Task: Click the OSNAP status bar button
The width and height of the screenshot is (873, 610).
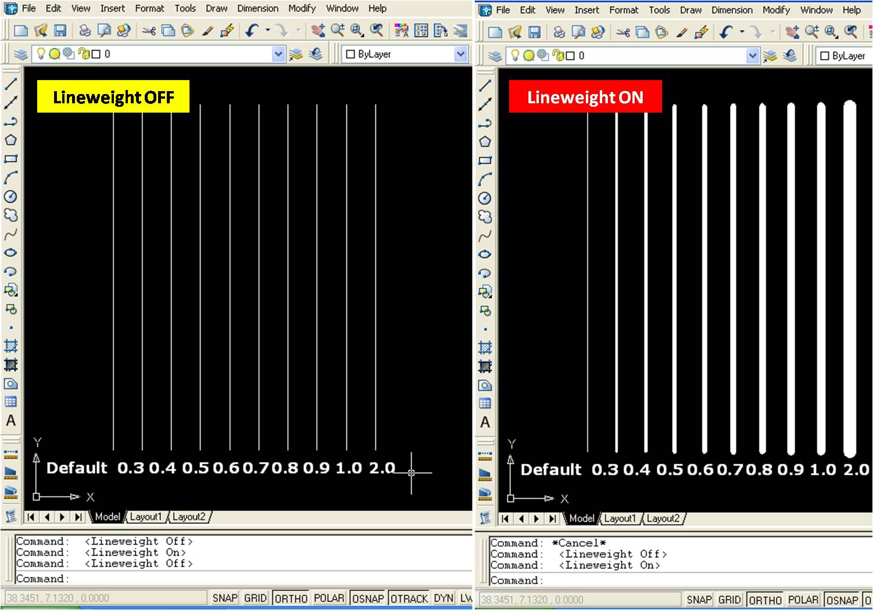Action: point(368,598)
